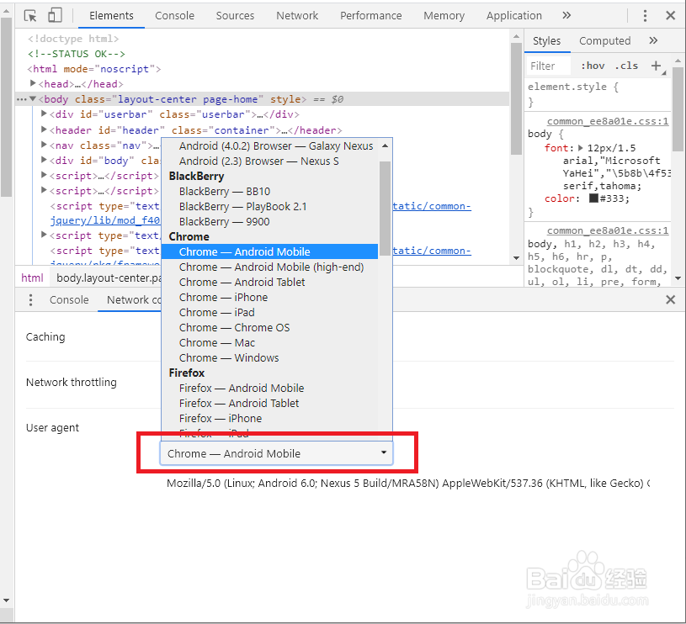
Task: Activate the inspect element picker icon
Action: point(30,16)
